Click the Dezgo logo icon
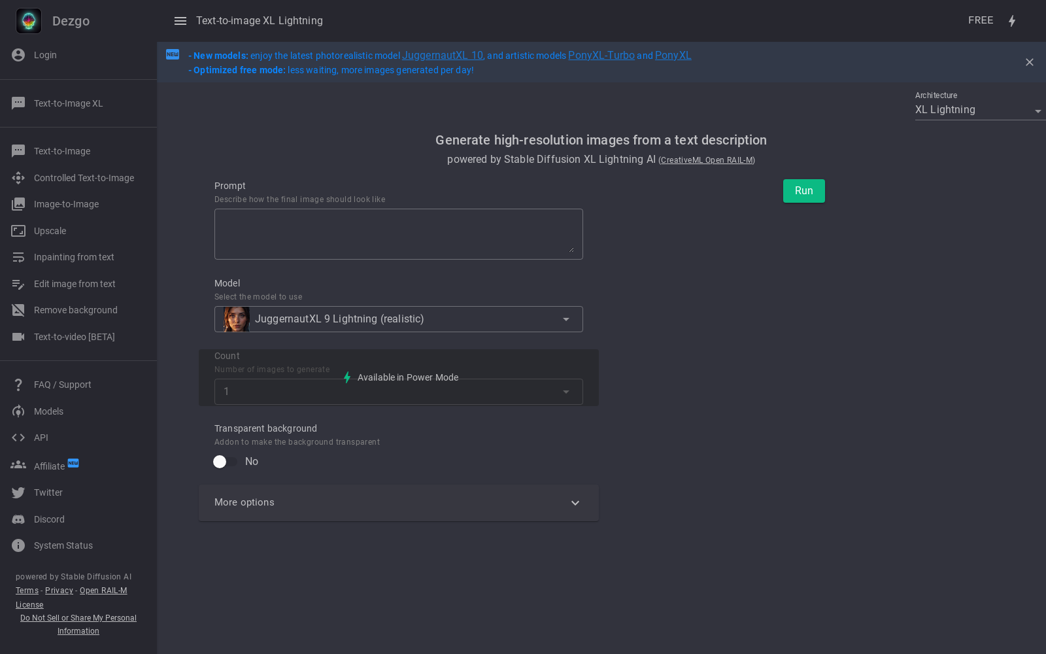 (x=29, y=21)
